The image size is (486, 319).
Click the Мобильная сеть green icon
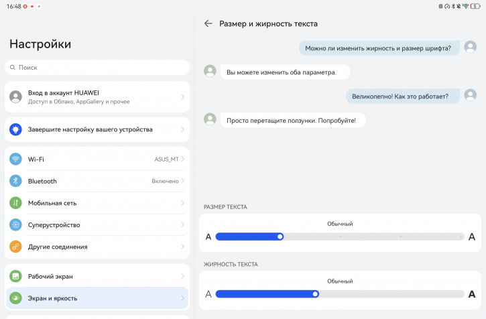point(15,203)
